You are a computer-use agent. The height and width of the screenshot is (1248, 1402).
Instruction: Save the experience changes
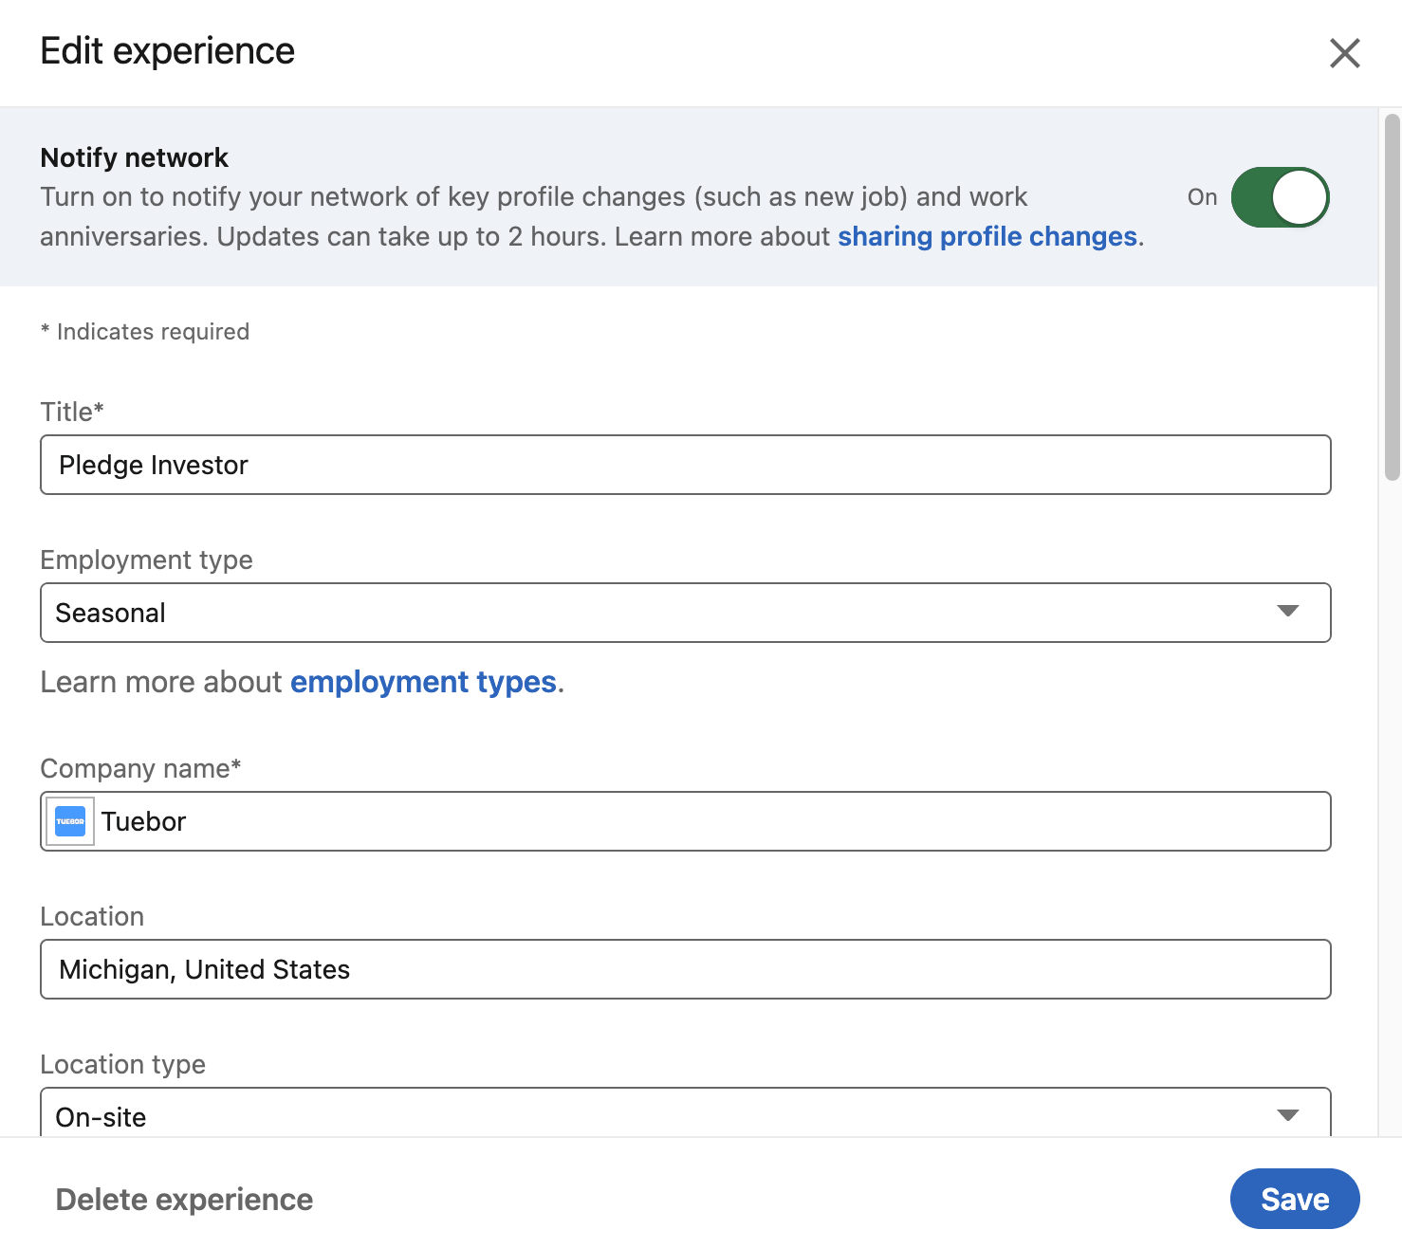tap(1295, 1200)
